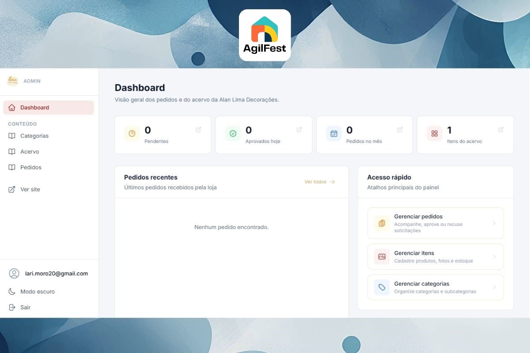Image resolution: width=530 pixels, height=353 pixels.
Task: Click the clipboard icon for Gerenciar pedidos
Action: (382, 223)
